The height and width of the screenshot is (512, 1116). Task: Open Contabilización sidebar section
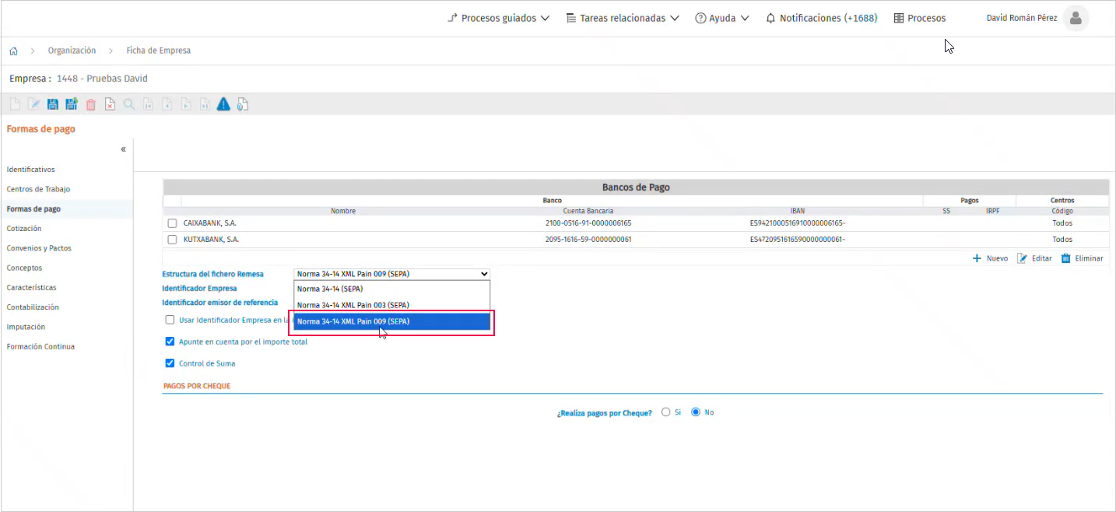(x=33, y=307)
